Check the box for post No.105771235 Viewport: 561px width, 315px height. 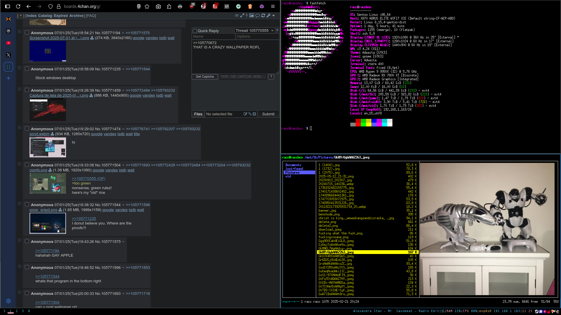point(27,69)
